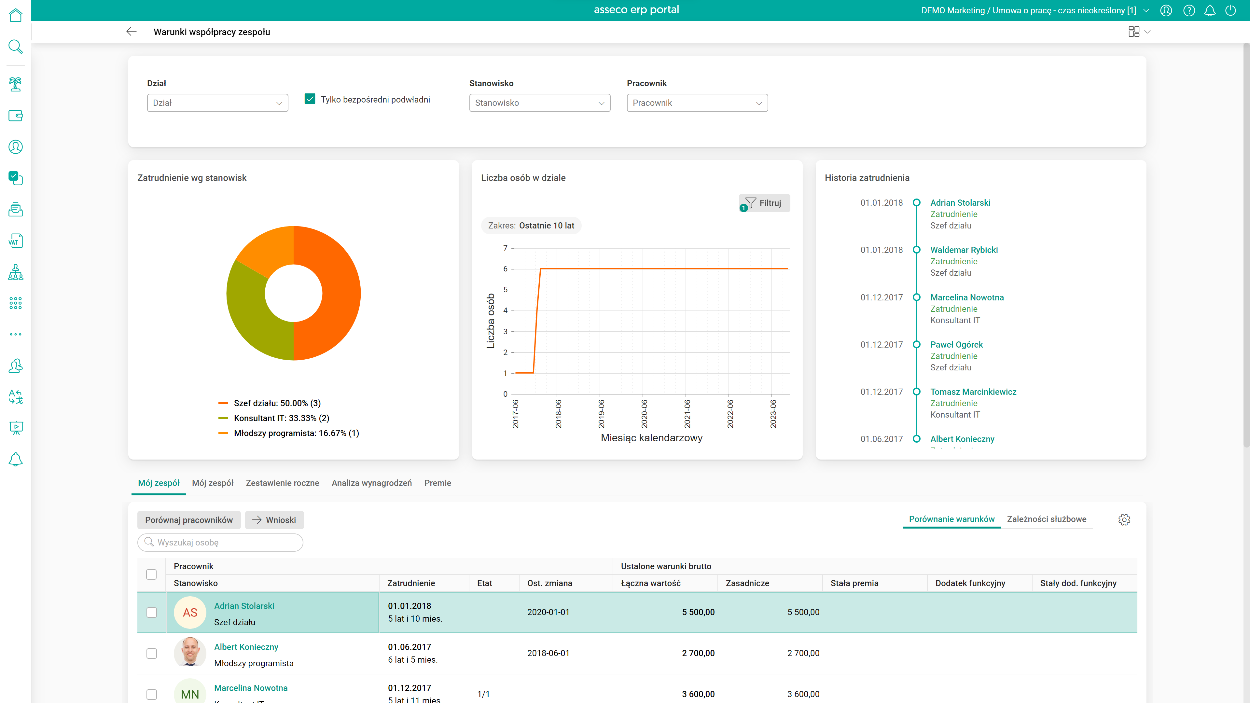The height and width of the screenshot is (703, 1250).
Task: Click the Wyszukaj osobę search field
Action: [x=220, y=543]
